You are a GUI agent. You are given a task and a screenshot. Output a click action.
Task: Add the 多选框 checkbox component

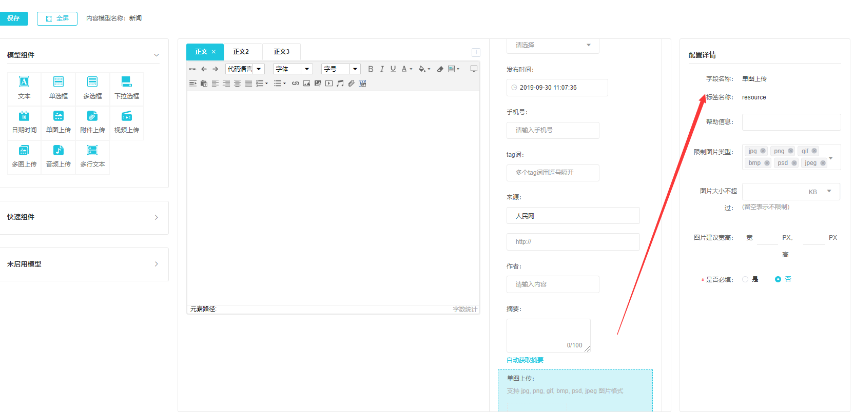pos(92,88)
